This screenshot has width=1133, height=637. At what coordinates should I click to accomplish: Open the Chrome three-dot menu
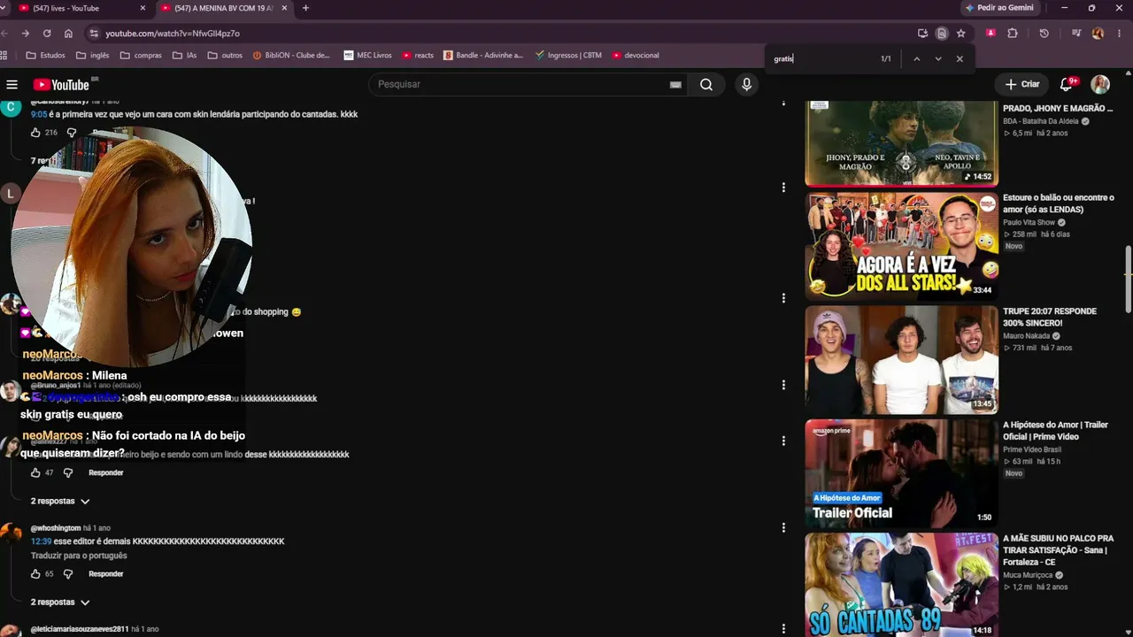[1120, 34]
